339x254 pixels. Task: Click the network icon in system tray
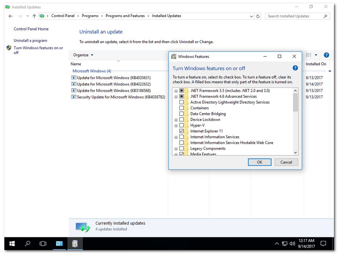285,244
